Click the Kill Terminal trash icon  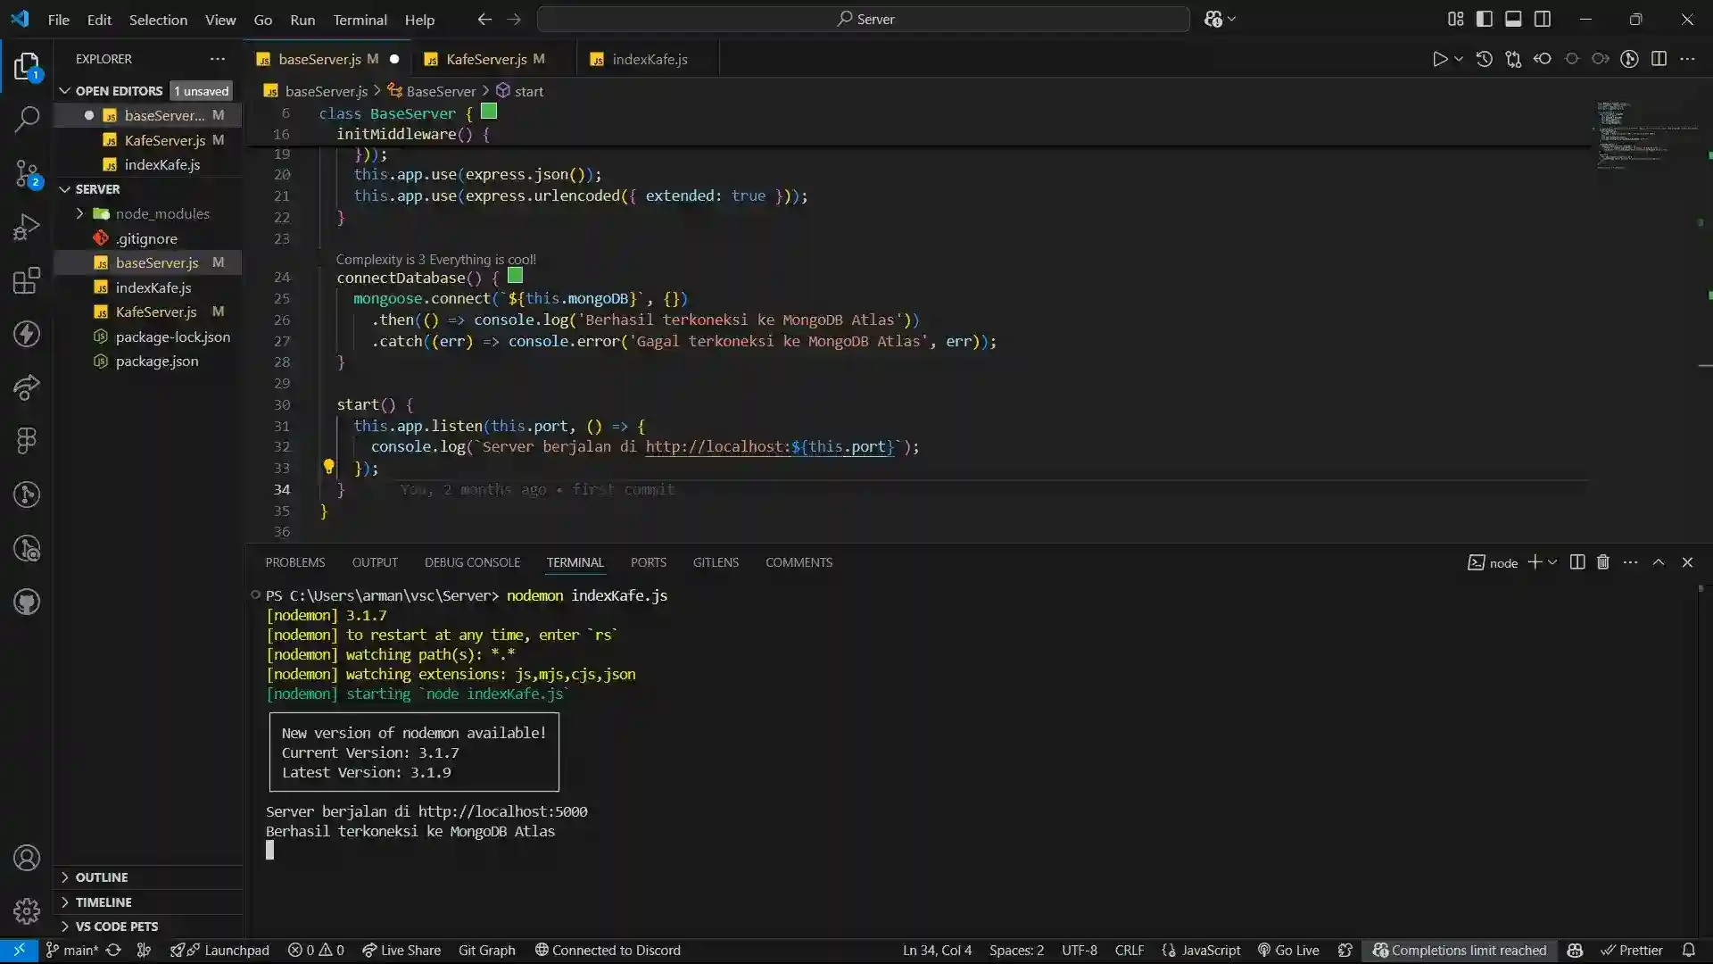(x=1603, y=562)
